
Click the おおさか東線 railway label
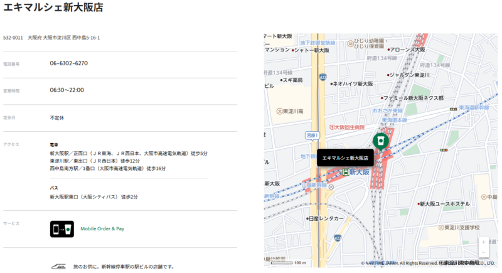click(x=387, y=110)
